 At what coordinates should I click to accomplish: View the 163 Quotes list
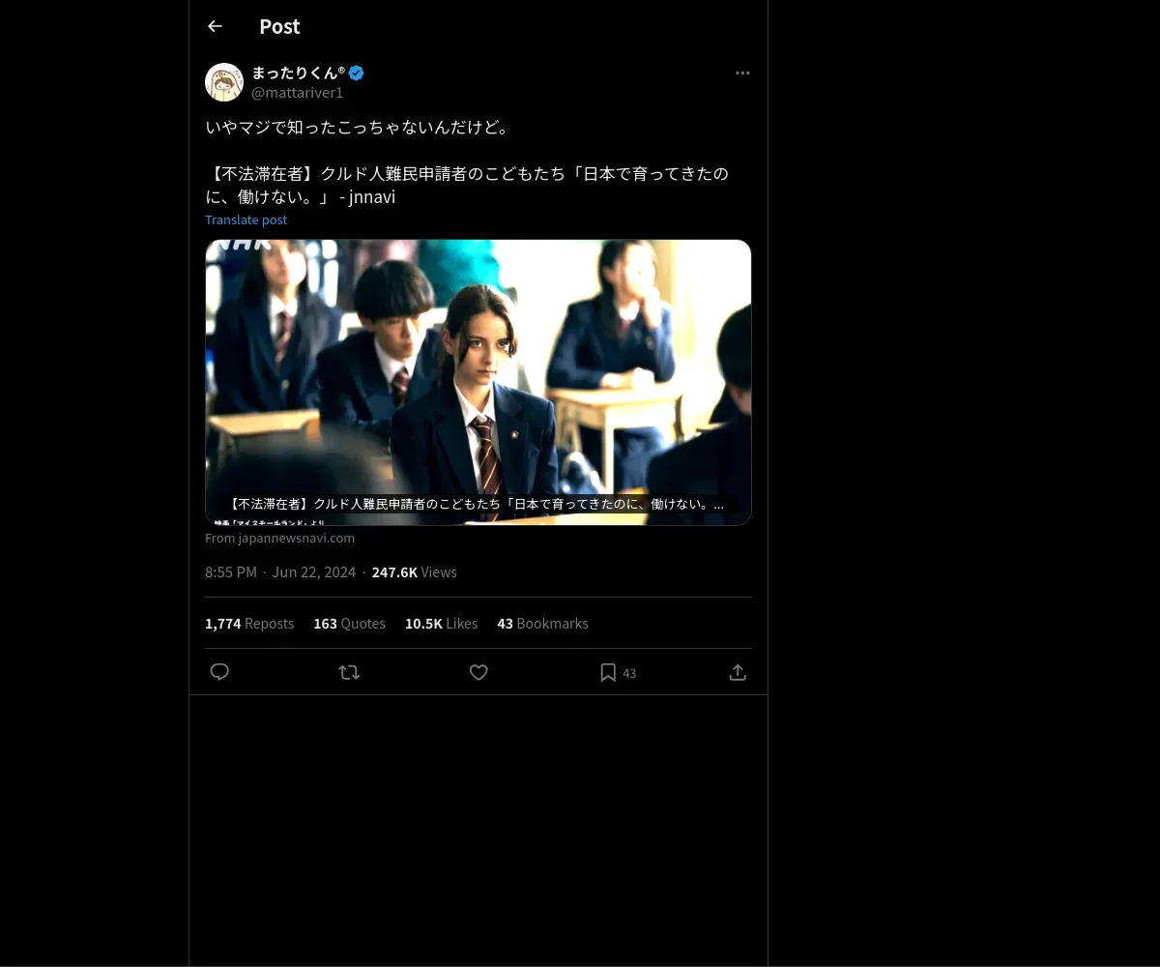coord(349,624)
